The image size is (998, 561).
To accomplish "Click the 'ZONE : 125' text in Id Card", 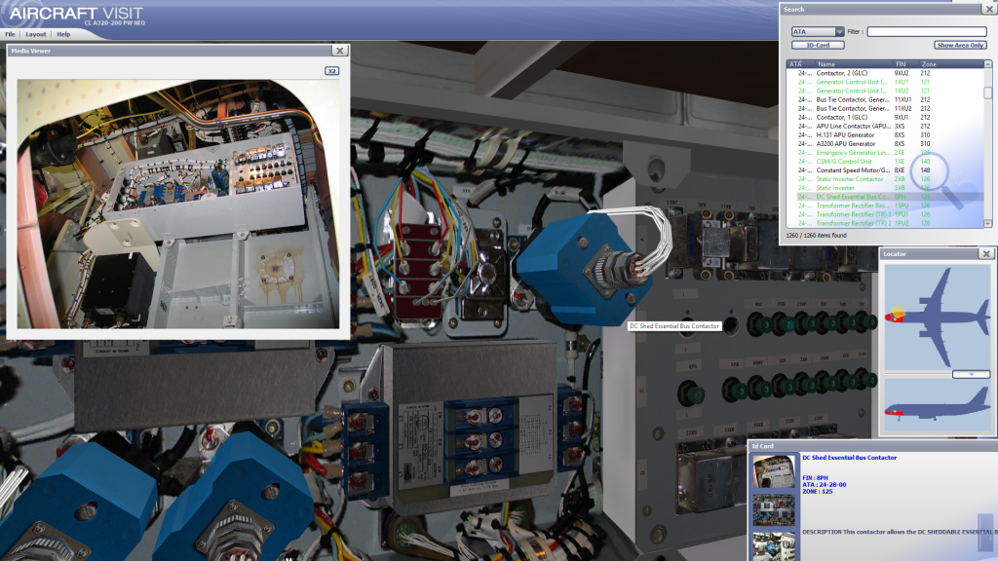I will click(x=818, y=492).
